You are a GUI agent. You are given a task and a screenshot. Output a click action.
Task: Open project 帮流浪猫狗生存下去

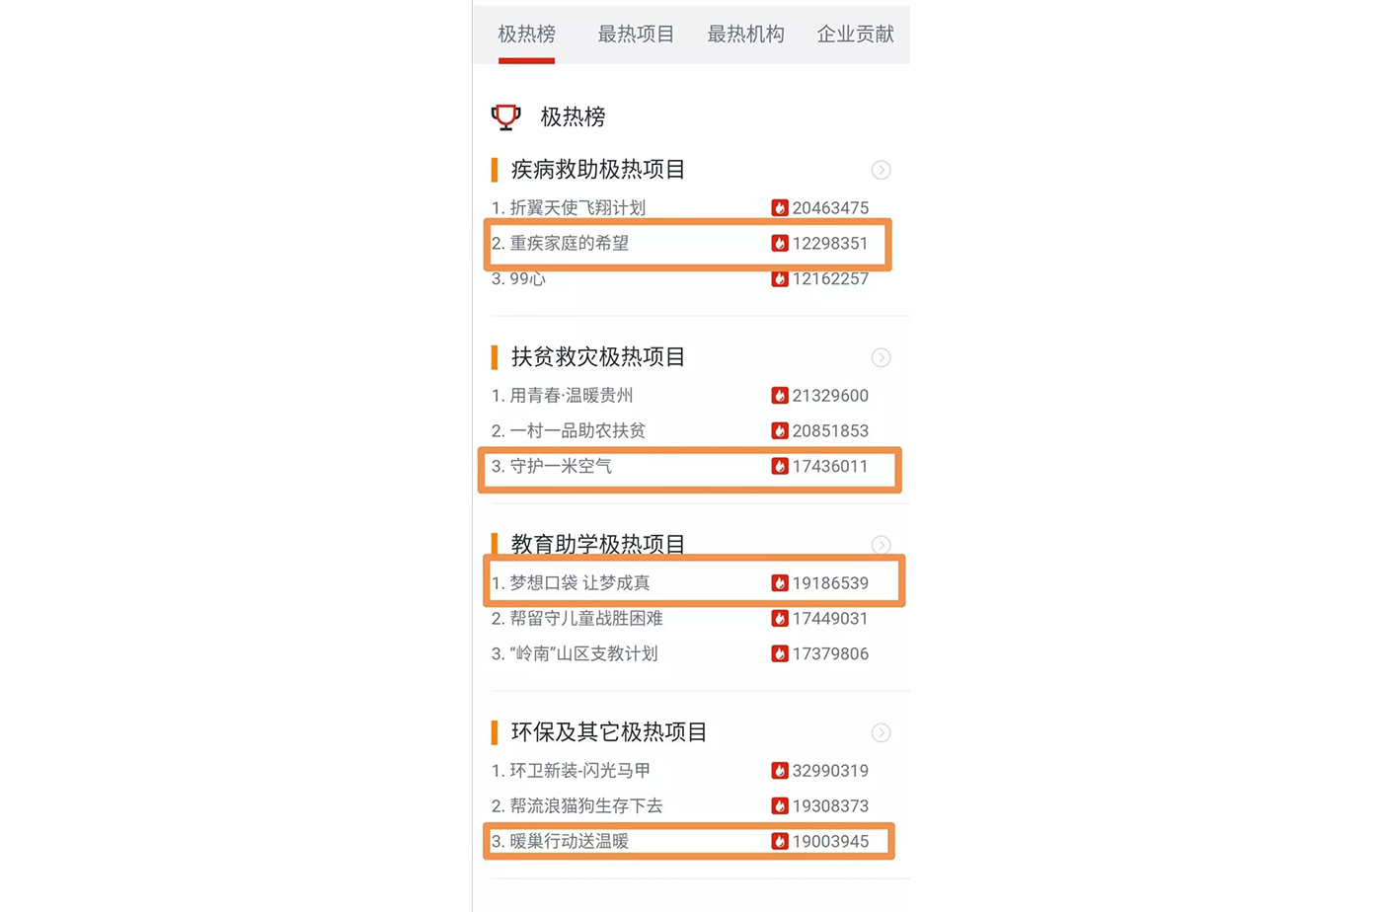[x=586, y=805]
